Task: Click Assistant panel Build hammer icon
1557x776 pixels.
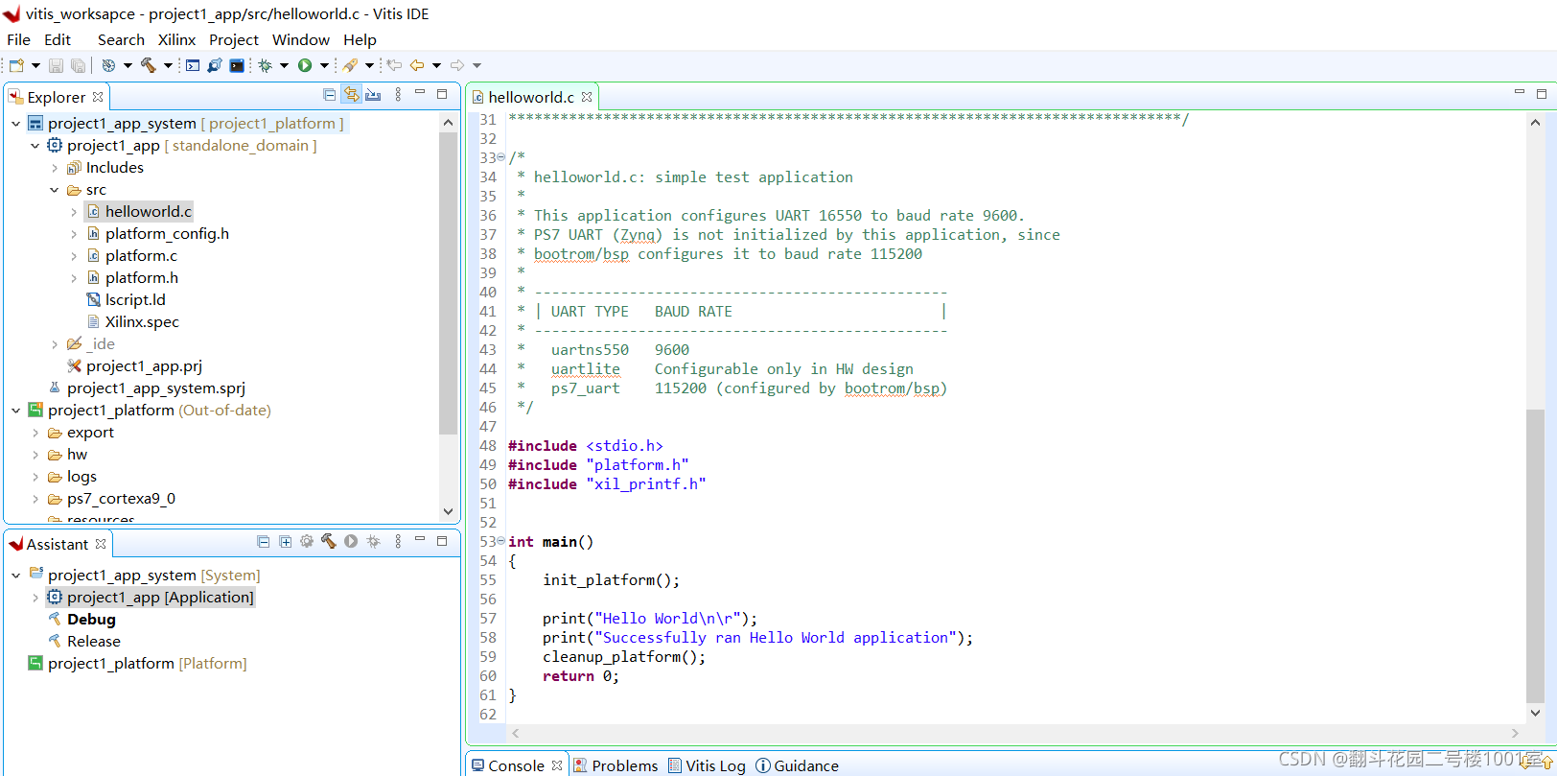Action: tap(329, 542)
